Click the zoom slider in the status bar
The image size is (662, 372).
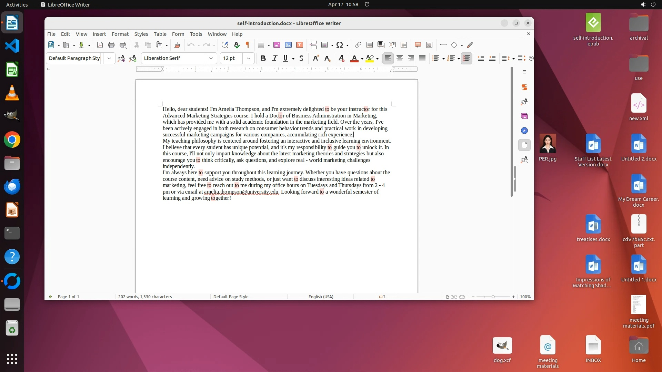[x=493, y=297]
